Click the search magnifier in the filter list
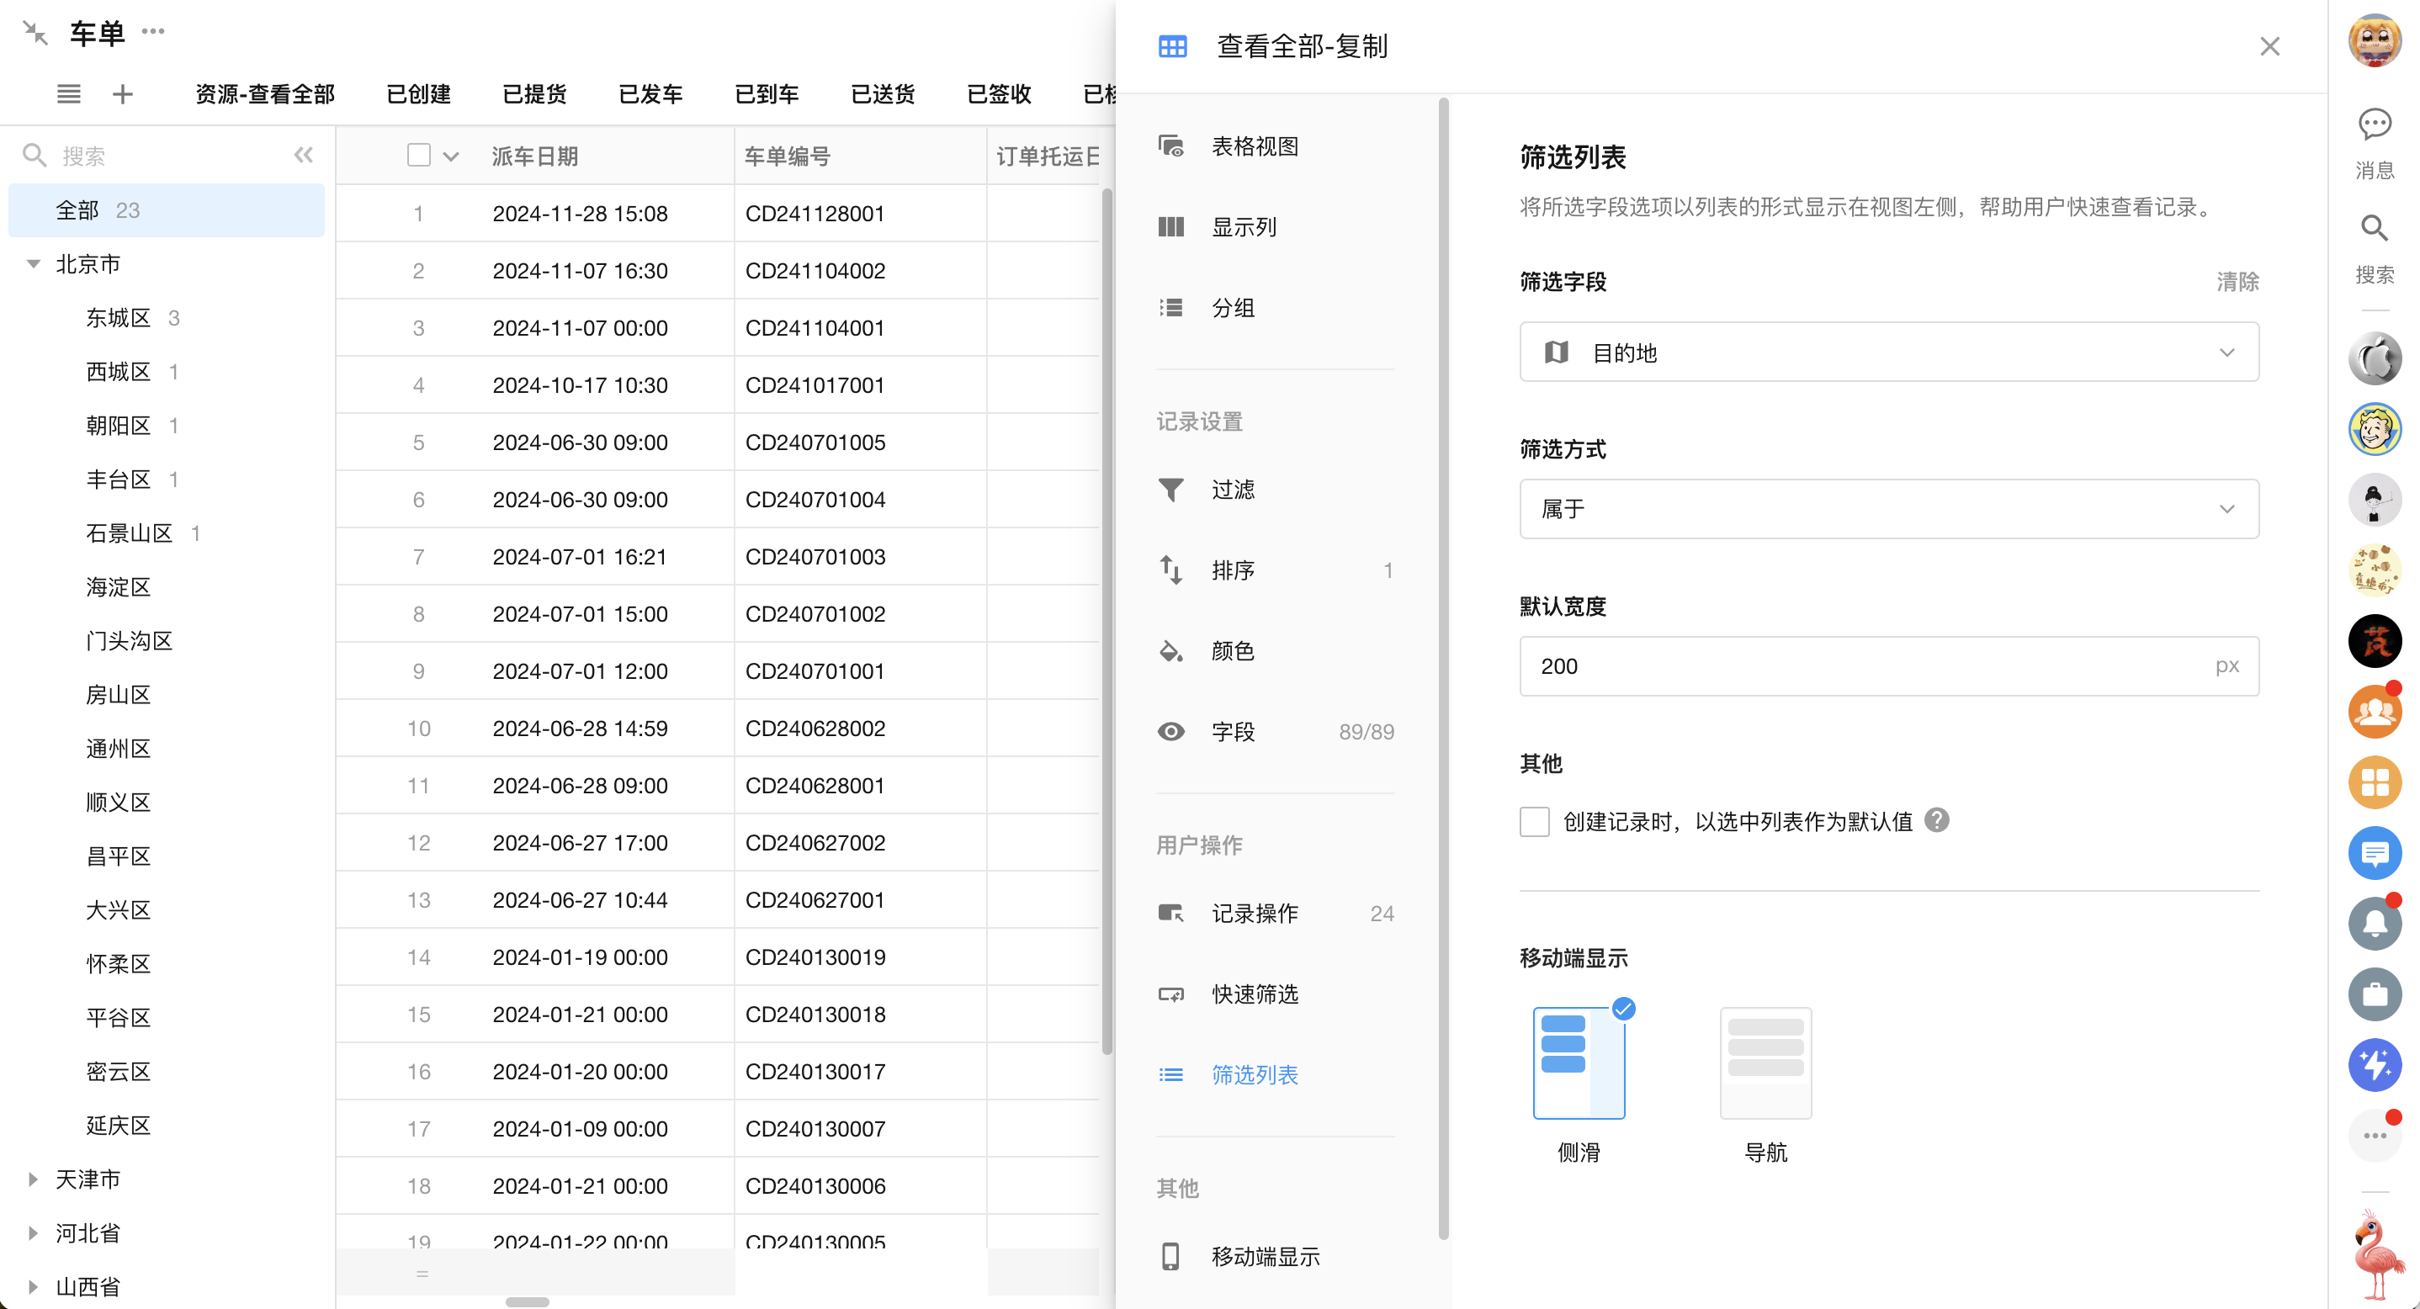This screenshot has width=2420, height=1309. [x=34, y=155]
